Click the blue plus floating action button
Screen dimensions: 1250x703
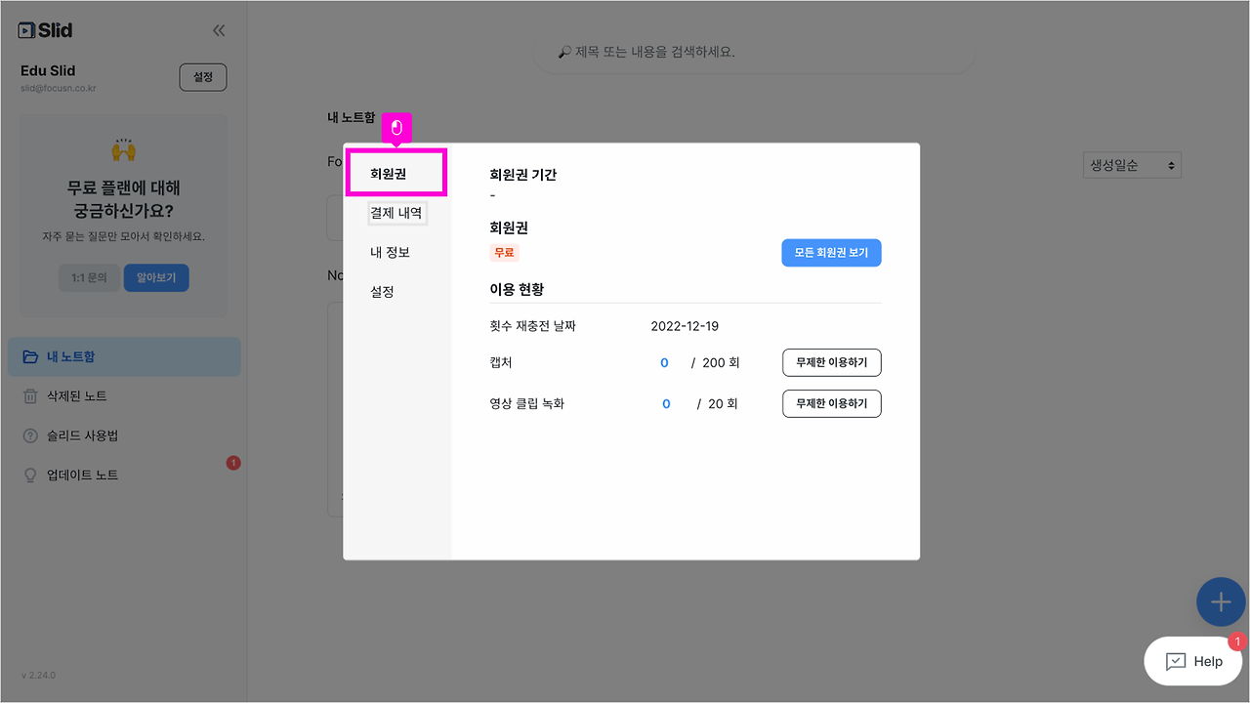tap(1221, 601)
